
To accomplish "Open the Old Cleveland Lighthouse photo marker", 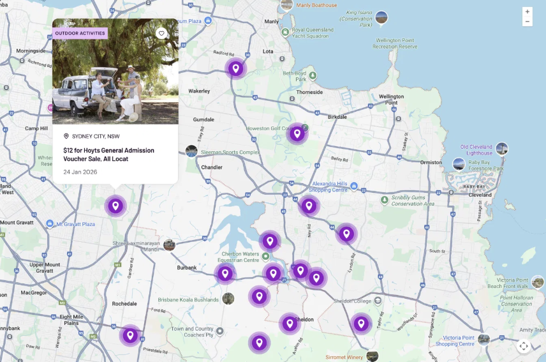I will tap(502, 149).
